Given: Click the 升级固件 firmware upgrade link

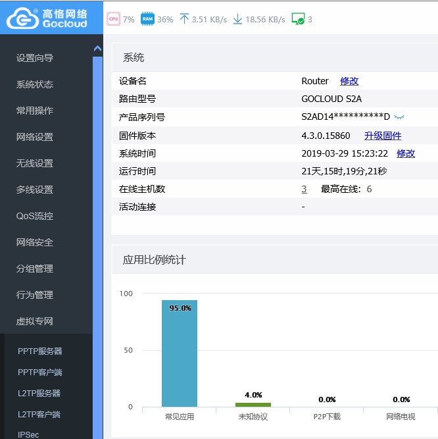Looking at the screenshot, I should coord(383,136).
